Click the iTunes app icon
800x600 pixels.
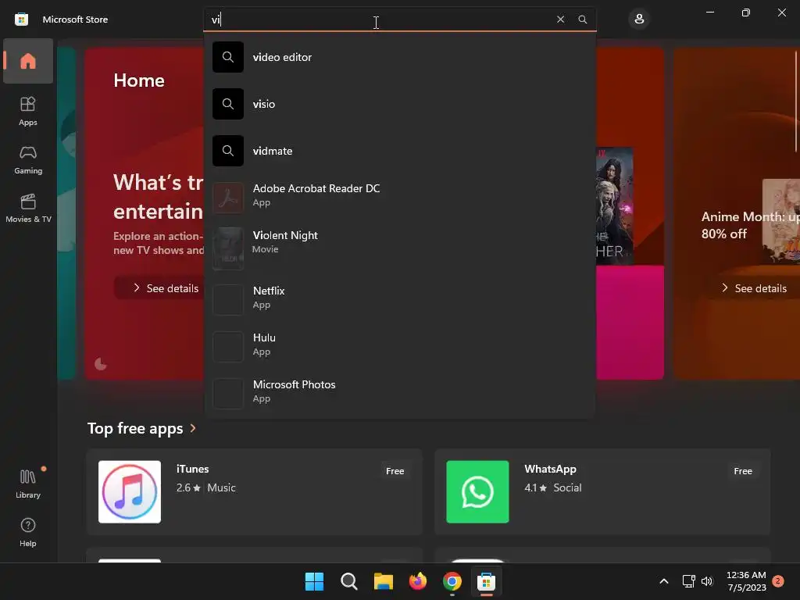(130, 492)
